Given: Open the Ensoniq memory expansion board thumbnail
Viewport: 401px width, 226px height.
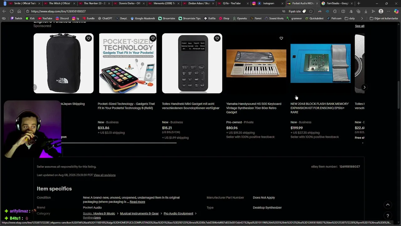Looking at the screenshot, I should [x=320, y=63].
